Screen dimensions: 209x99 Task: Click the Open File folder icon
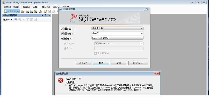point(46,11)
